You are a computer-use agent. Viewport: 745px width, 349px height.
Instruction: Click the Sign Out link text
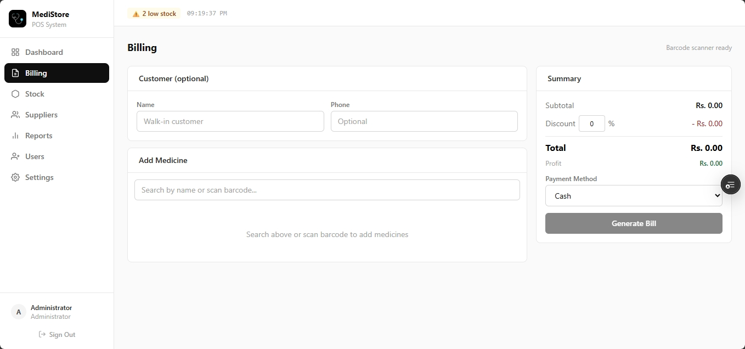tap(62, 334)
